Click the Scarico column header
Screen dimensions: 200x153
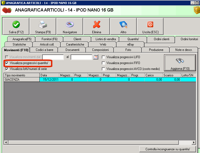point(172,75)
